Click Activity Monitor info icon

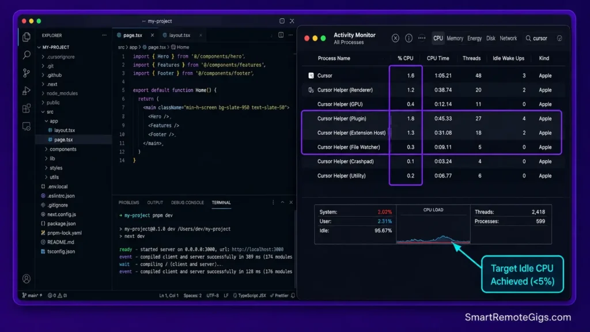click(409, 38)
